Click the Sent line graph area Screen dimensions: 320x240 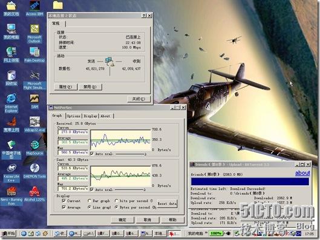click(120, 176)
